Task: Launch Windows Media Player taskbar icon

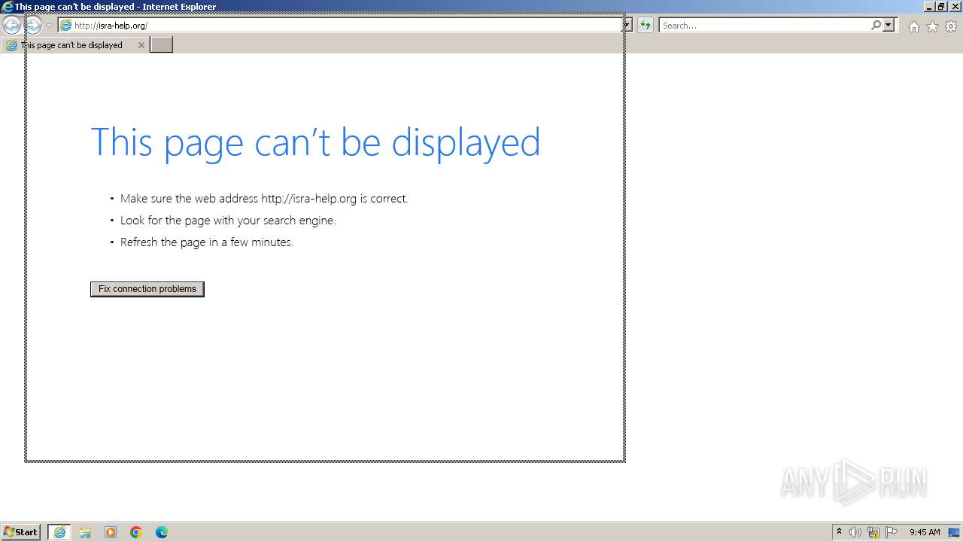Action: click(x=111, y=532)
